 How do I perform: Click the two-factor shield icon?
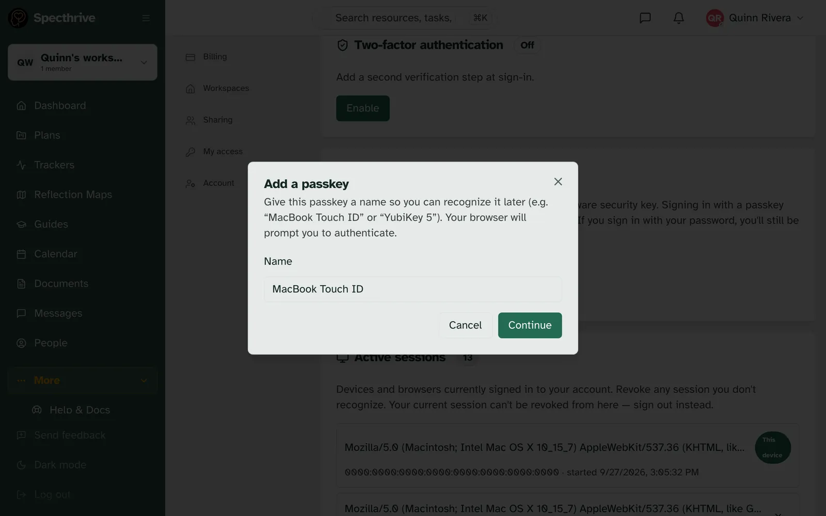[342, 45]
